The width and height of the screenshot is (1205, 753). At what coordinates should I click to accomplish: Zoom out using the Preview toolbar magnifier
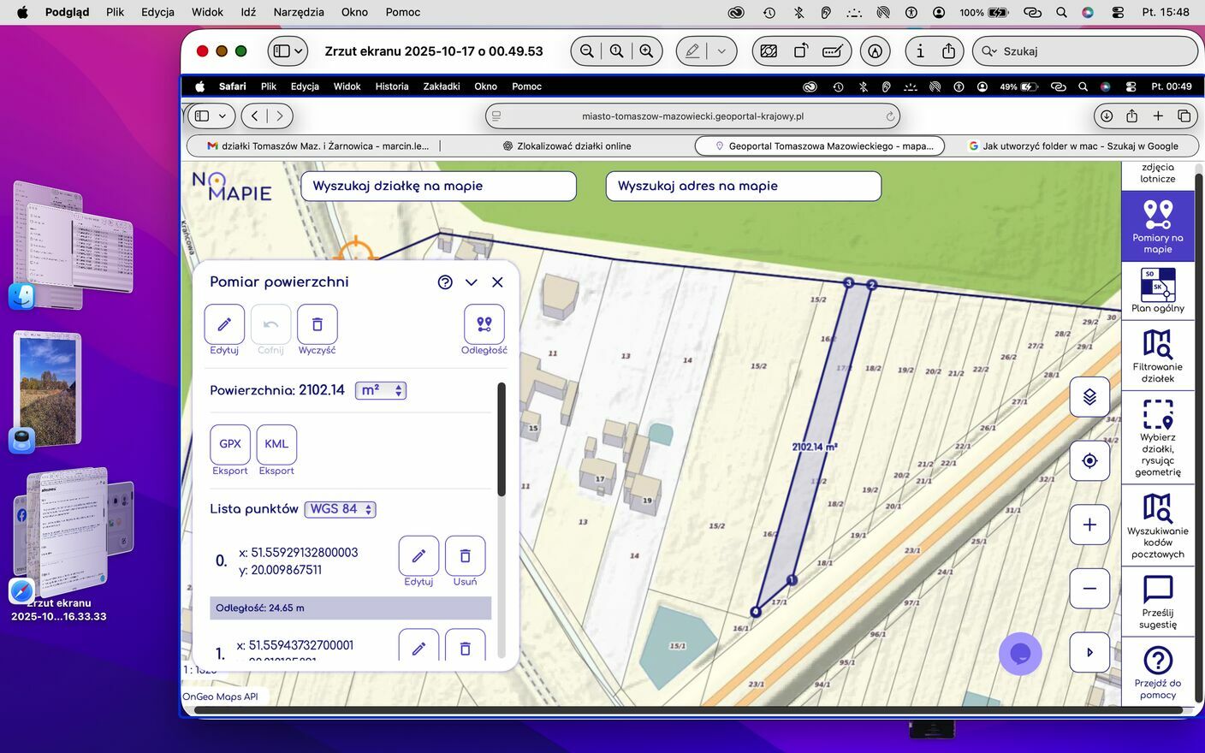[587, 51]
